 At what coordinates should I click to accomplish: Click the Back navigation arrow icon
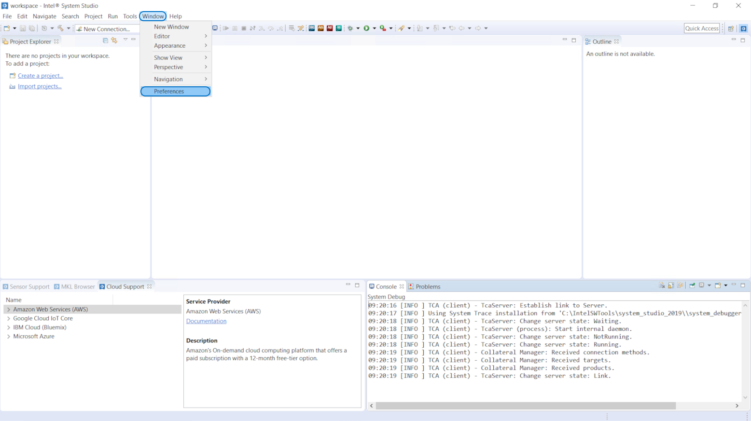(461, 28)
